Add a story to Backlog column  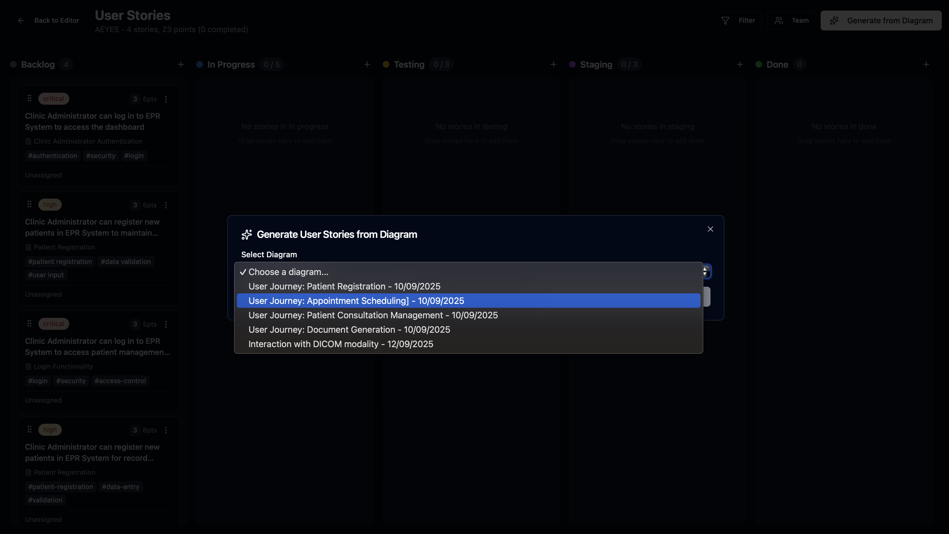[181, 64]
